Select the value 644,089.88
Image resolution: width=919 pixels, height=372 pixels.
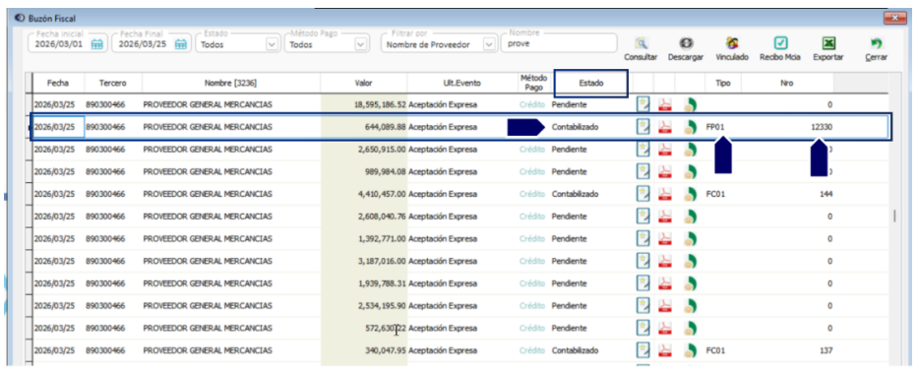click(385, 127)
